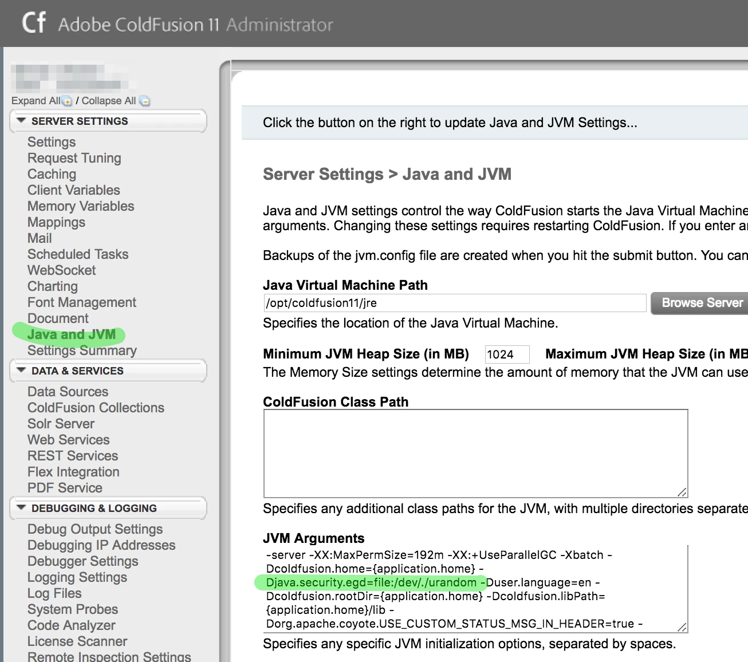Click the Java Virtual Machine Path field
This screenshot has width=748, height=662.
point(455,303)
